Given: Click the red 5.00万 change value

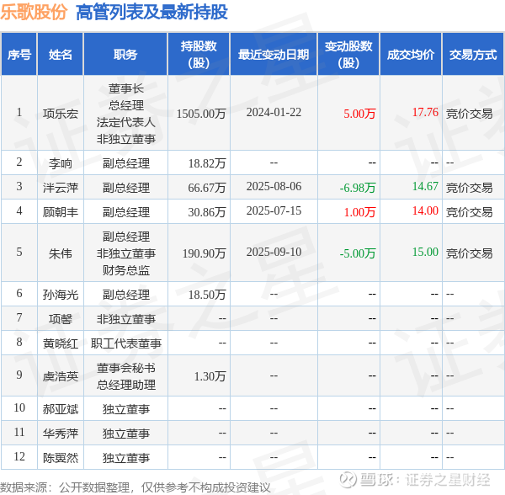Looking at the screenshot, I should 359,114.
